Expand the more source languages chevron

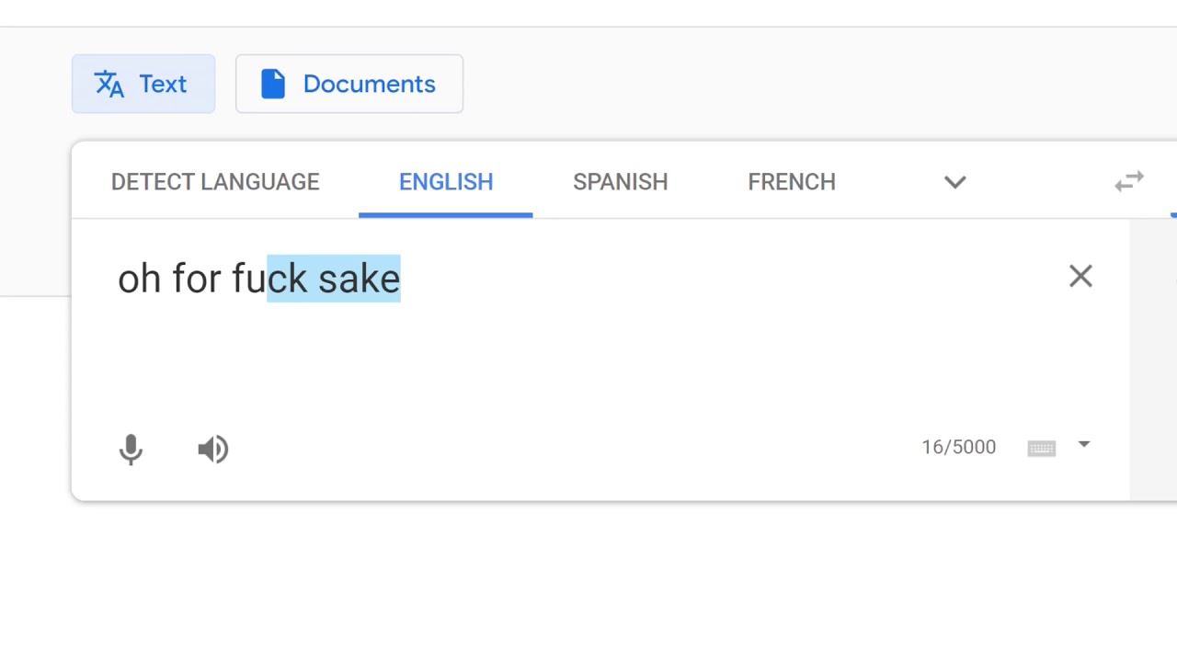pyautogui.click(x=955, y=182)
